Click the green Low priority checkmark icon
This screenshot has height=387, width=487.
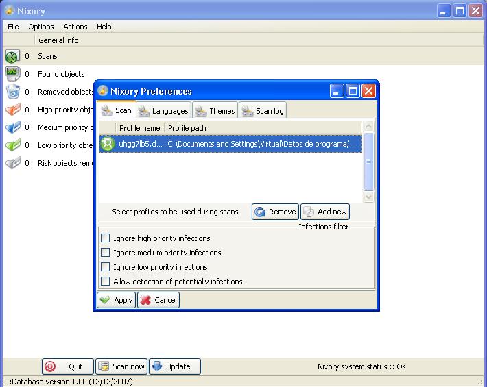click(x=13, y=145)
